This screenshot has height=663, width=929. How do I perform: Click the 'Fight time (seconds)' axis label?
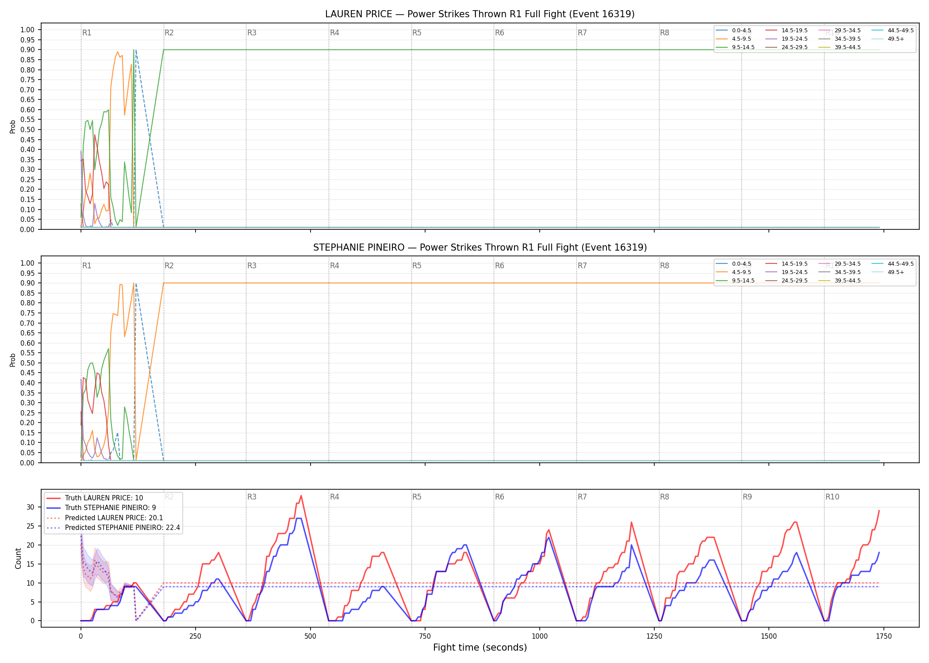(x=480, y=648)
